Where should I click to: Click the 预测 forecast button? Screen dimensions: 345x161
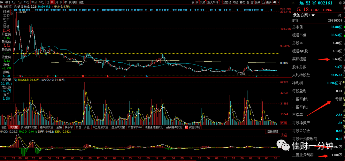[x=258, y=2]
